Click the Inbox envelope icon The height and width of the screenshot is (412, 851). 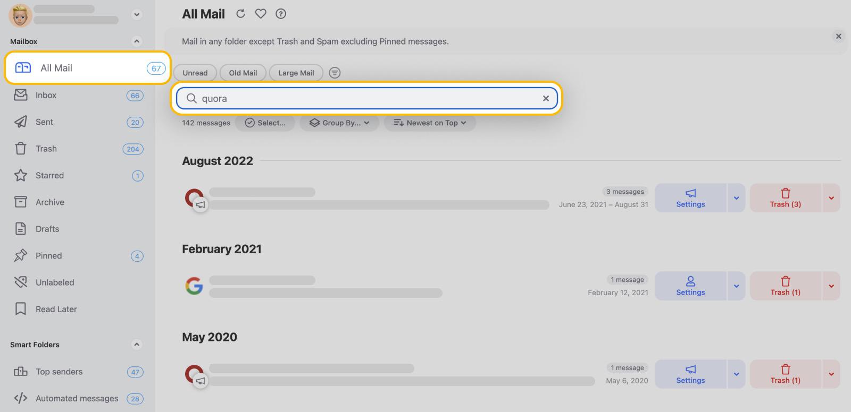21,95
